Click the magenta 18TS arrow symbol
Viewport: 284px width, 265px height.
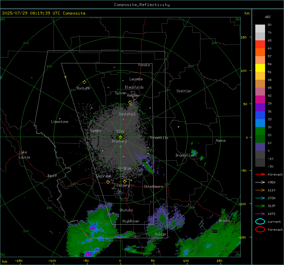point(260,214)
